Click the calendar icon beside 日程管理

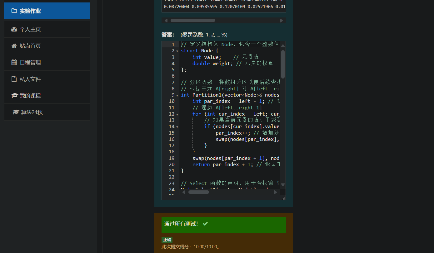coord(14,62)
